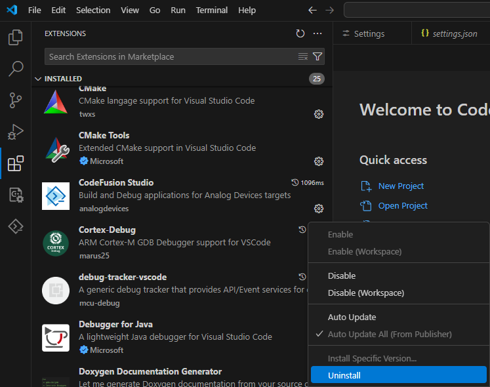This screenshot has width=490, height=387.
Task: Click the New Project file icon
Action: coord(366,186)
